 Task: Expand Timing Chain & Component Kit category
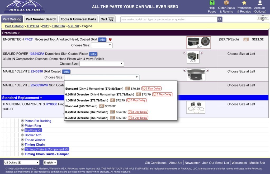[x=22, y=149]
